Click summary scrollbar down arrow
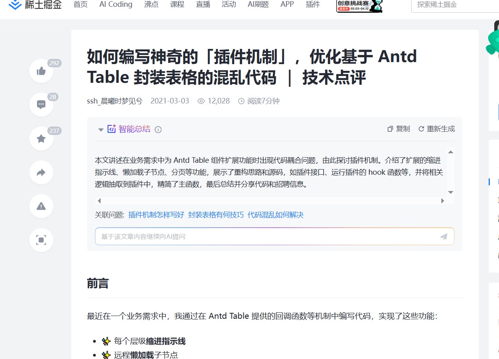 pos(450,192)
